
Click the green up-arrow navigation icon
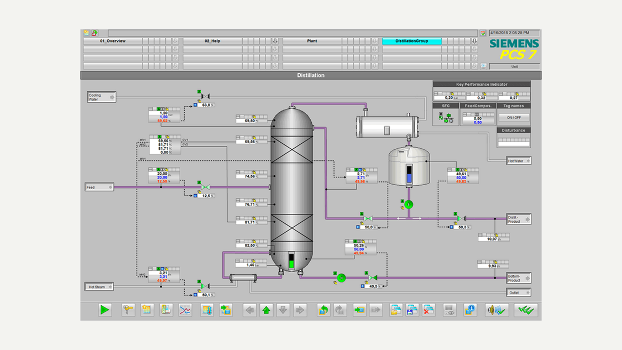(x=266, y=310)
